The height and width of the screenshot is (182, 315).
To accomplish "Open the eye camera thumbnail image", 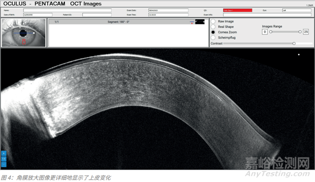I will tap(24, 33).
